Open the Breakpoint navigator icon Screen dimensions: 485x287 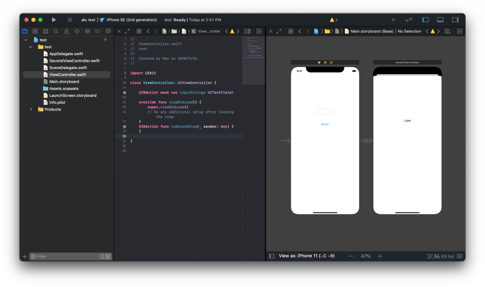(98, 31)
